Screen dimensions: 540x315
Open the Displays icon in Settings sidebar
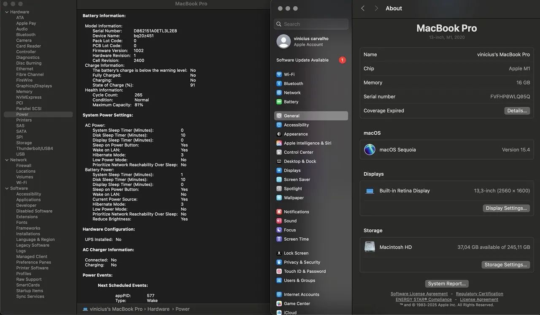(279, 171)
